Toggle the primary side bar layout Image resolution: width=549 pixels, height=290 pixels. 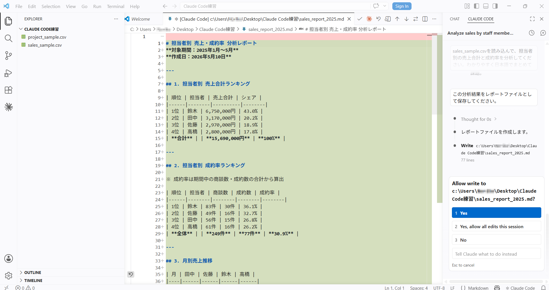[477, 6]
